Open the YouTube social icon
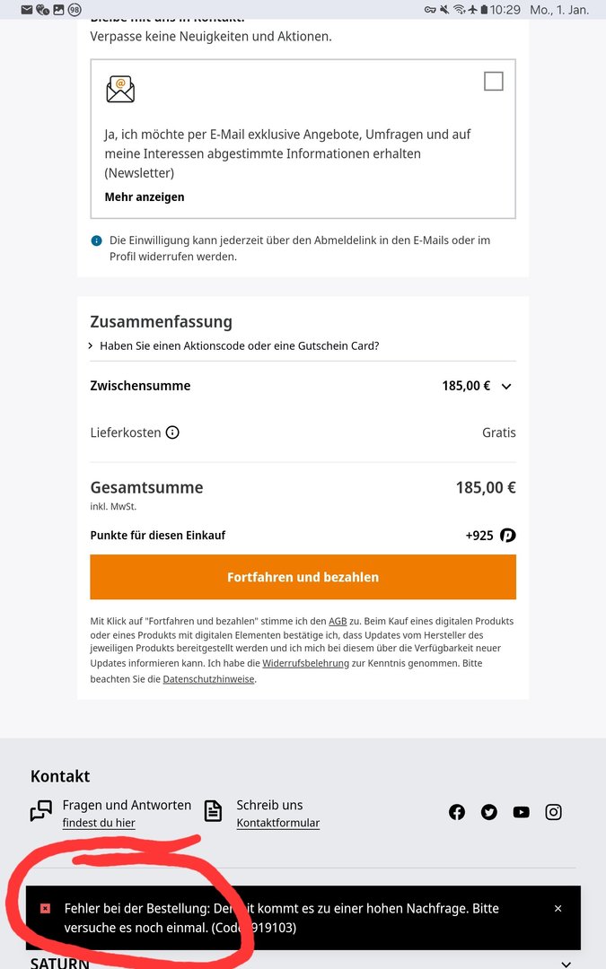The height and width of the screenshot is (969, 606). pyautogui.click(x=522, y=812)
